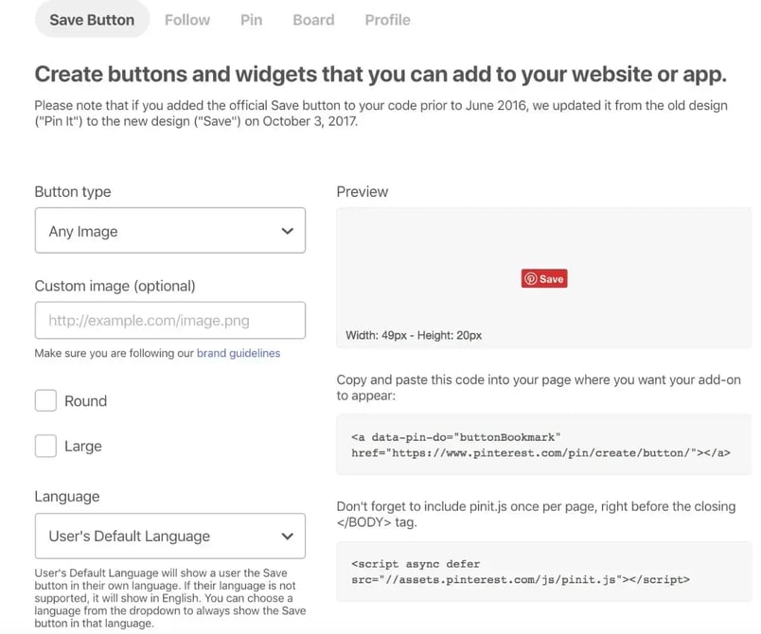Image resolution: width=761 pixels, height=634 pixels.
Task: Open the Board tab
Action: pyautogui.click(x=313, y=20)
